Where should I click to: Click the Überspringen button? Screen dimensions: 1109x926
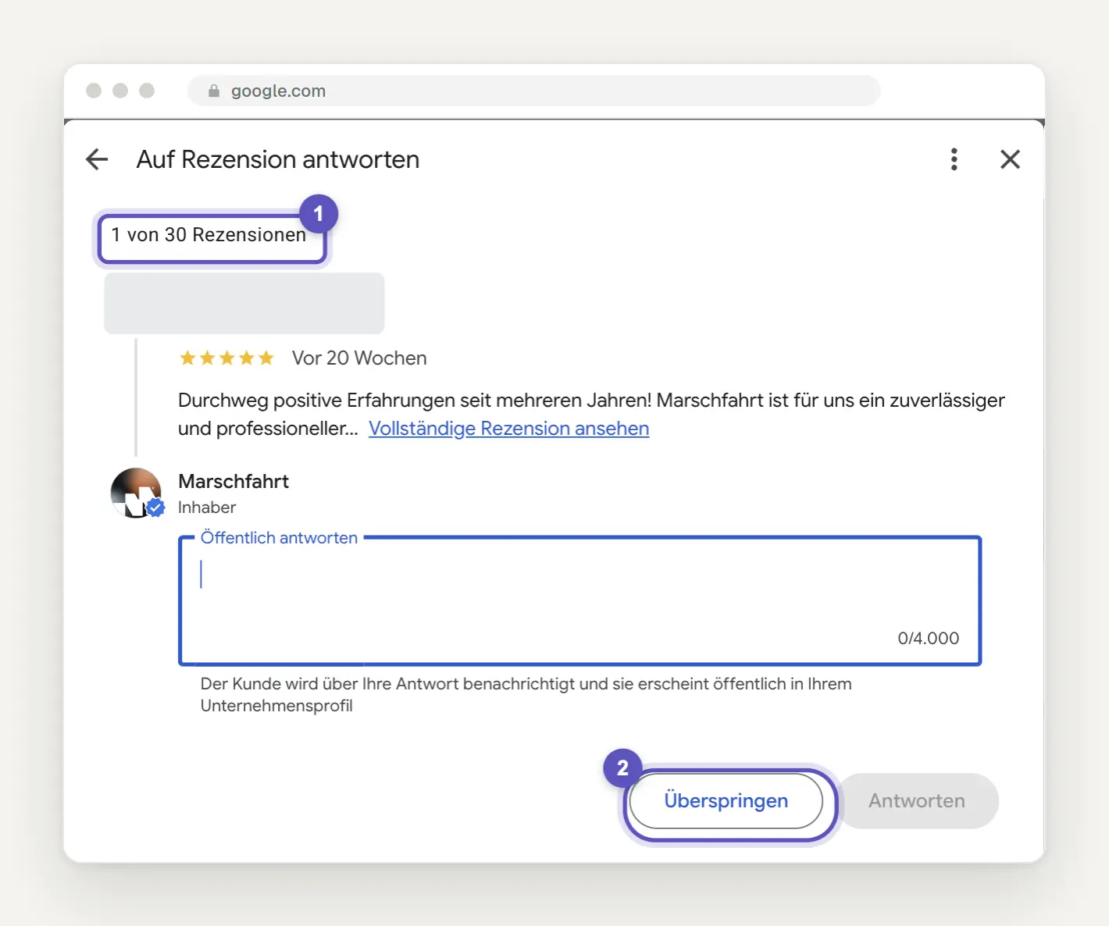pyautogui.click(x=726, y=801)
